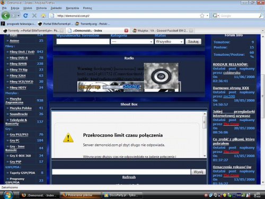Open the RODZAJE RELEASÓW forum topic
Image resolution: width=265 pixels, height=199 pixels.
[x=231, y=64]
